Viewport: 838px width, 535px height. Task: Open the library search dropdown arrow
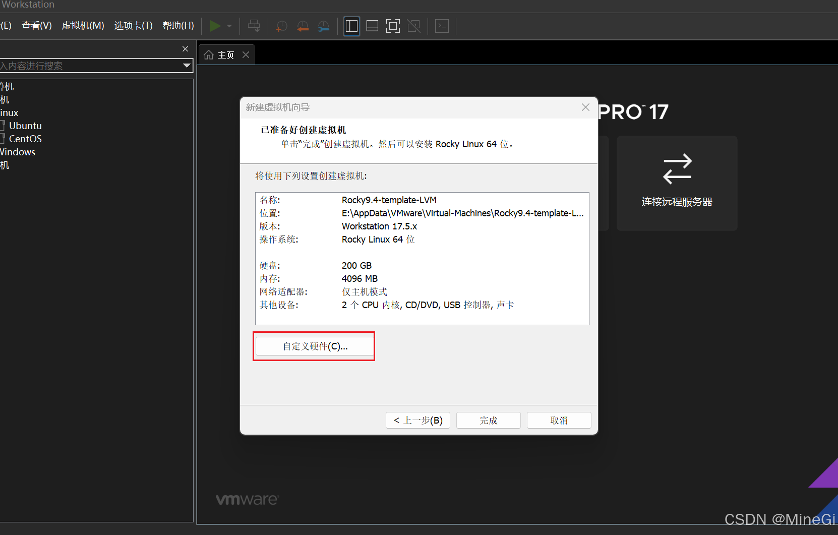[187, 66]
